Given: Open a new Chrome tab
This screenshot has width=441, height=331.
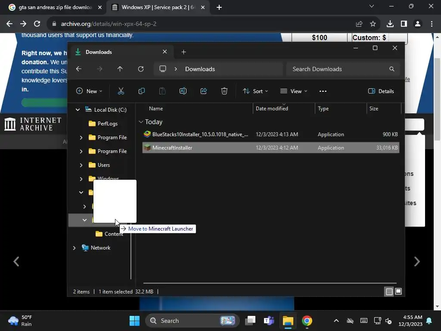Looking at the screenshot, I should (219, 7).
